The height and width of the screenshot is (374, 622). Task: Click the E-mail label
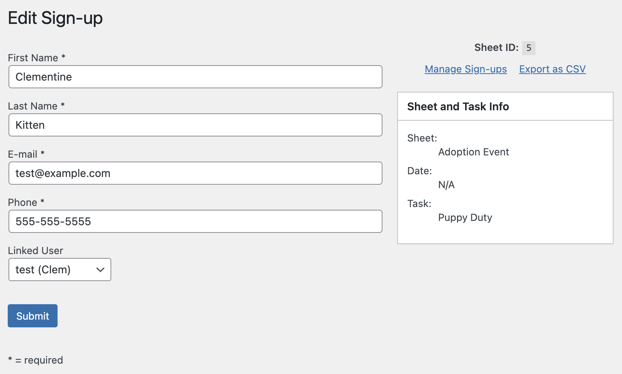26,154
